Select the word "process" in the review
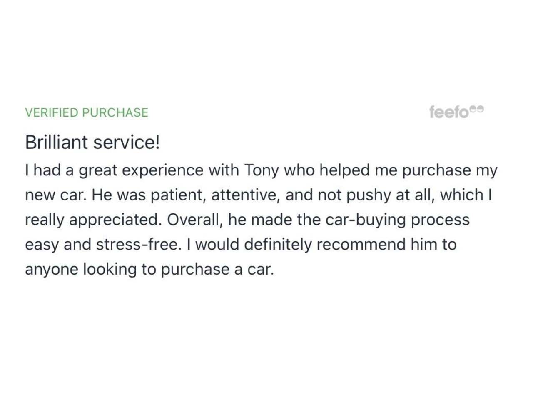The height and width of the screenshot is (400, 533). tap(440, 220)
